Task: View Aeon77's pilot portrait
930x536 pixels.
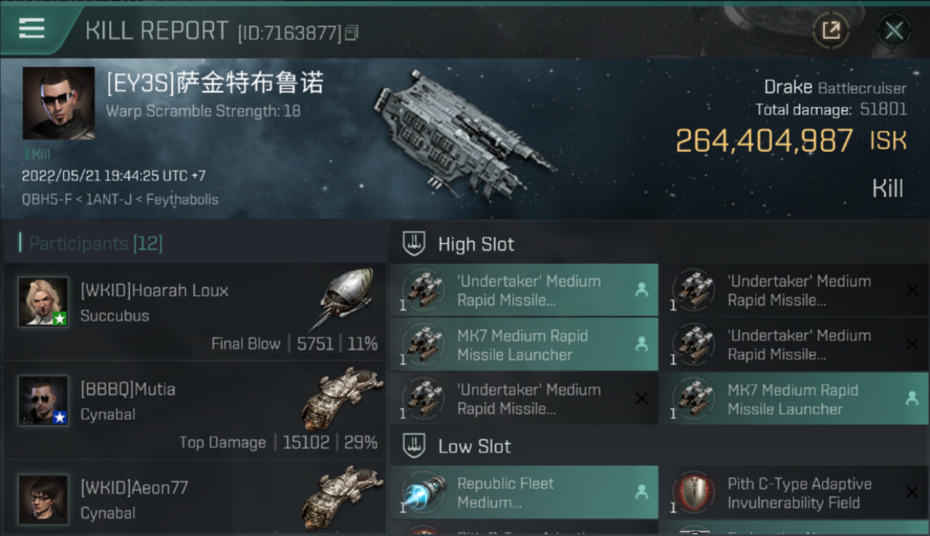Action: tap(44, 498)
